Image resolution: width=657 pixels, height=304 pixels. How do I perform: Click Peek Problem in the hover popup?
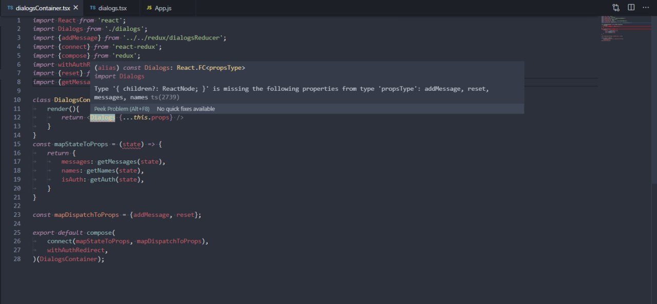[x=122, y=109]
